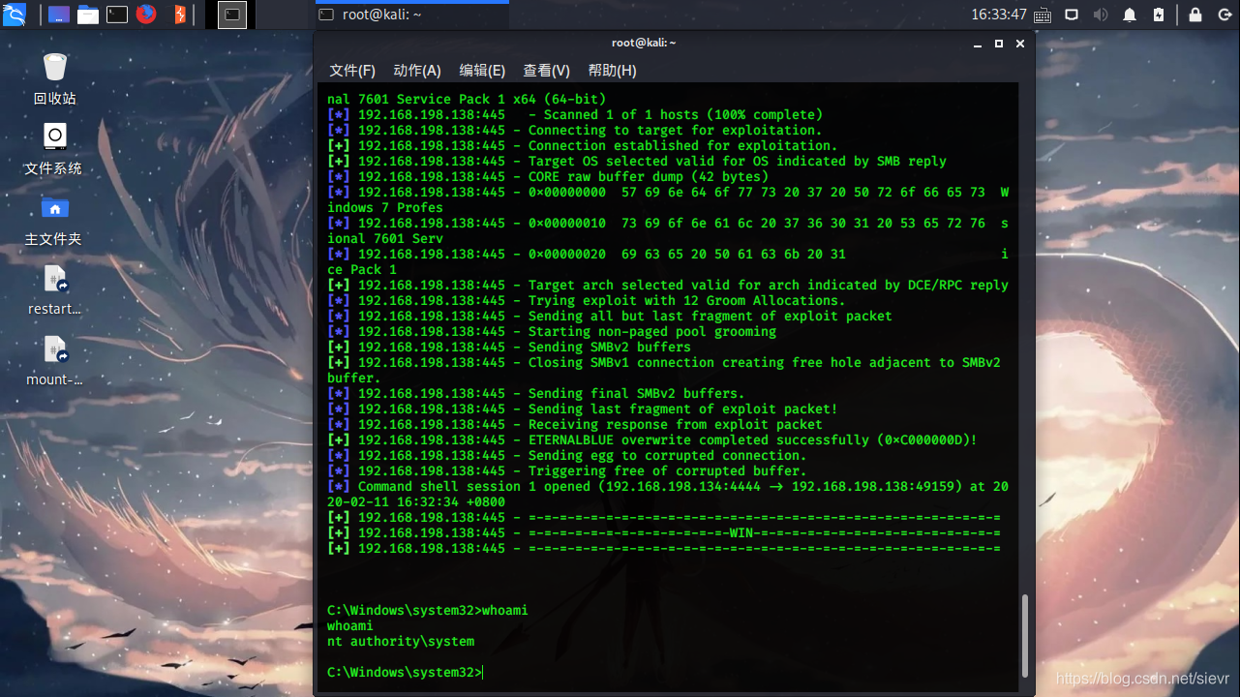Click 'Scanned 1 of 1 hosts (100% complete)' line
This screenshot has width=1240, height=697.
(575, 115)
